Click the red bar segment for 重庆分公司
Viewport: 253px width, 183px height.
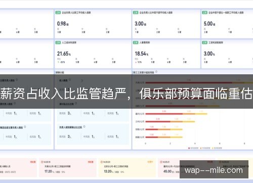click(x=164, y=114)
